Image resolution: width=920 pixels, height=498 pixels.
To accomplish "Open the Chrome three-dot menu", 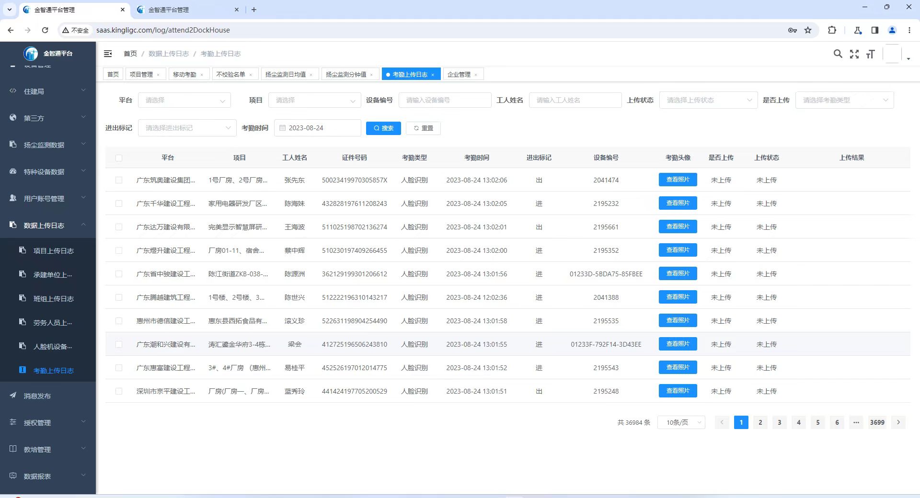I will (x=909, y=30).
